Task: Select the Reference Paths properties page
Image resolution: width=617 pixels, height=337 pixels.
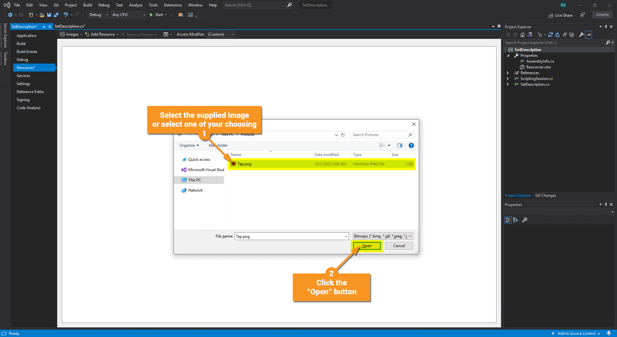Action: (x=30, y=92)
